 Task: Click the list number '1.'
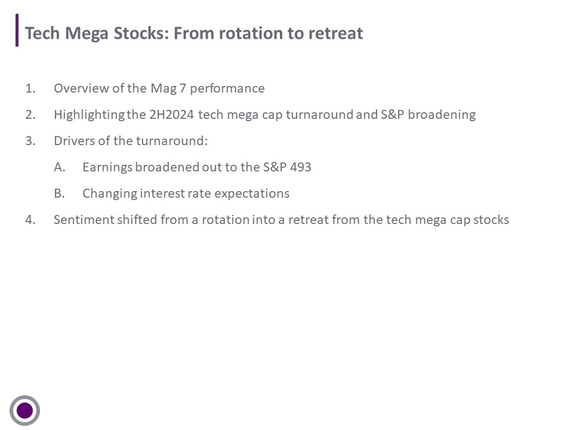(x=30, y=88)
